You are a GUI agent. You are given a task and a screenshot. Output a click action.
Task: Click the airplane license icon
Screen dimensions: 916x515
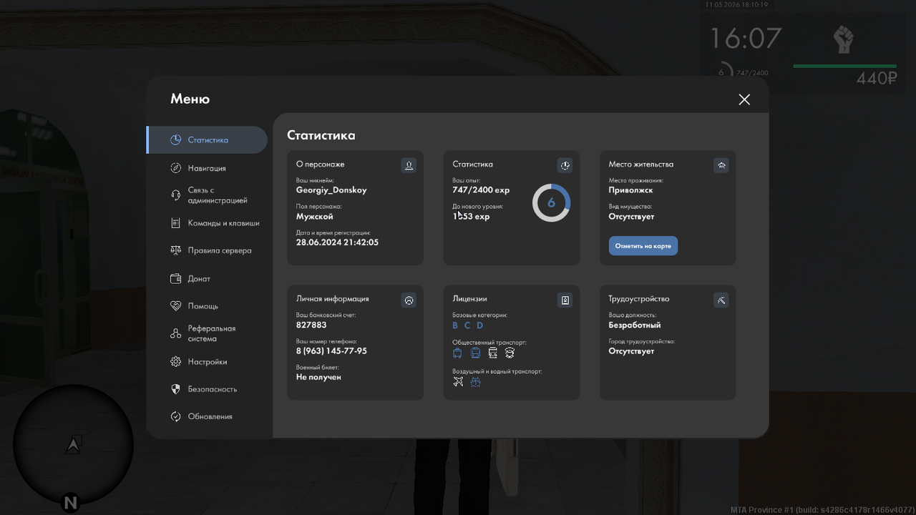click(x=458, y=382)
